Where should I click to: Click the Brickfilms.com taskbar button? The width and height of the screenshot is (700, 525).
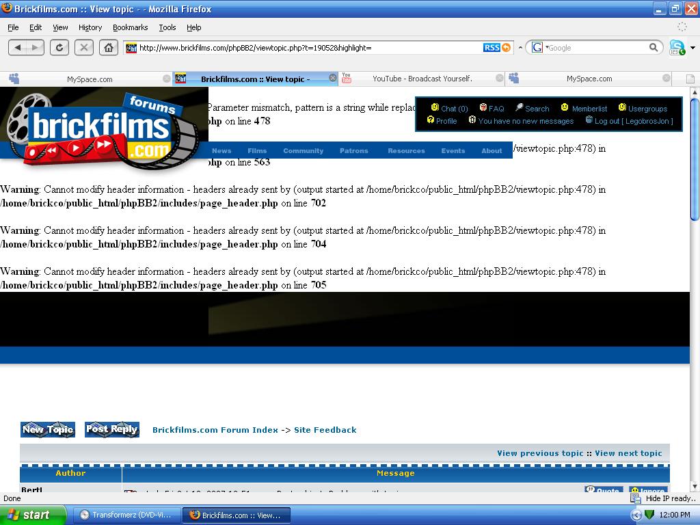[236, 515]
